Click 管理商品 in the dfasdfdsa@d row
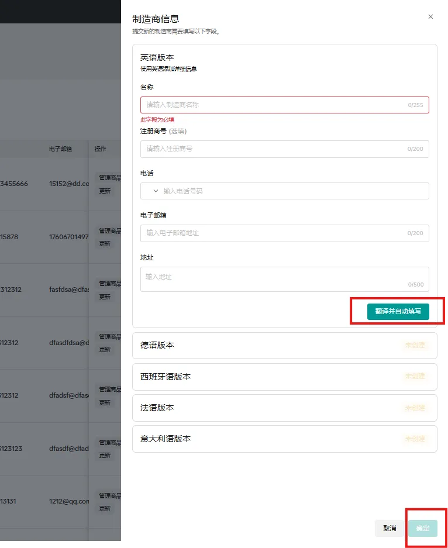The image size is (448, 548). pyautogui.click(x=109, y=336)
